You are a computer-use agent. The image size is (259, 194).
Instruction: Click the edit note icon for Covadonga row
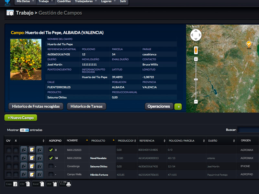pos(32,166)
